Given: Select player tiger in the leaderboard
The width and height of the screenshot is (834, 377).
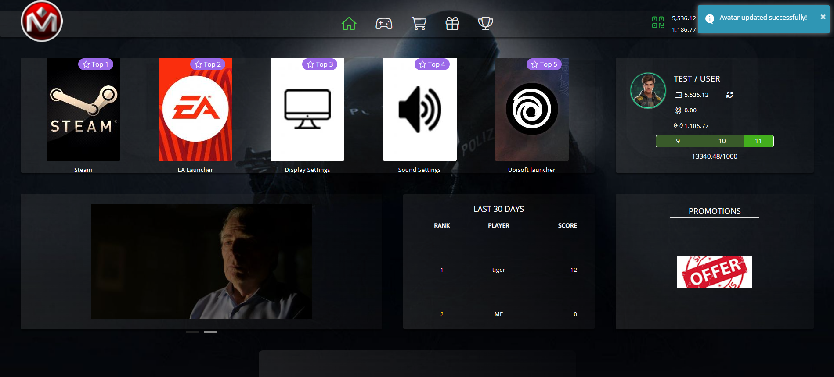Looking at the screenshot, I should tap(499, 270).
